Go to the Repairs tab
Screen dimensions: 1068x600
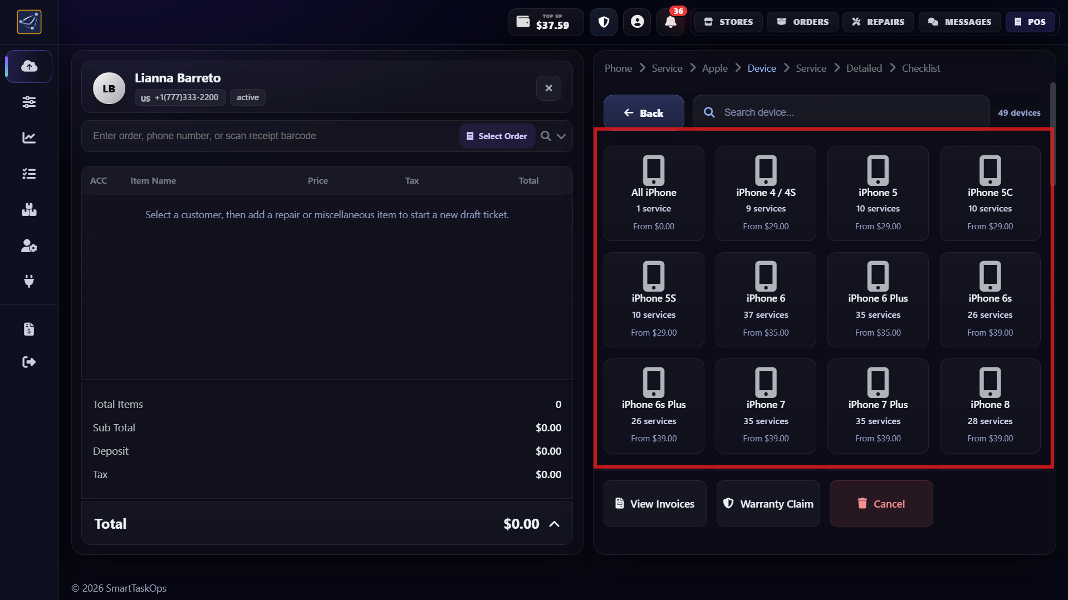tap(878, 22)
